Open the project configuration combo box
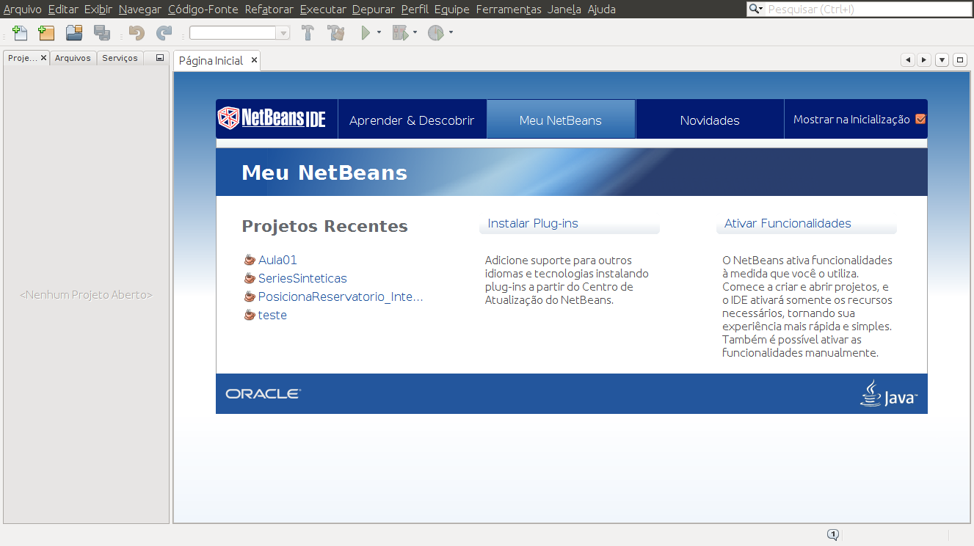974x546 pixels. 239,33
